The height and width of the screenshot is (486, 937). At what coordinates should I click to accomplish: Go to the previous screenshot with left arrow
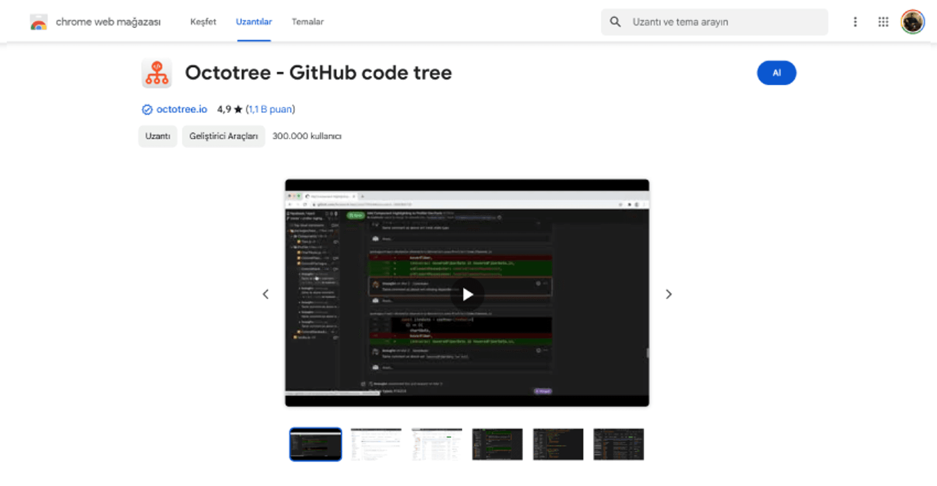[266, 294]
